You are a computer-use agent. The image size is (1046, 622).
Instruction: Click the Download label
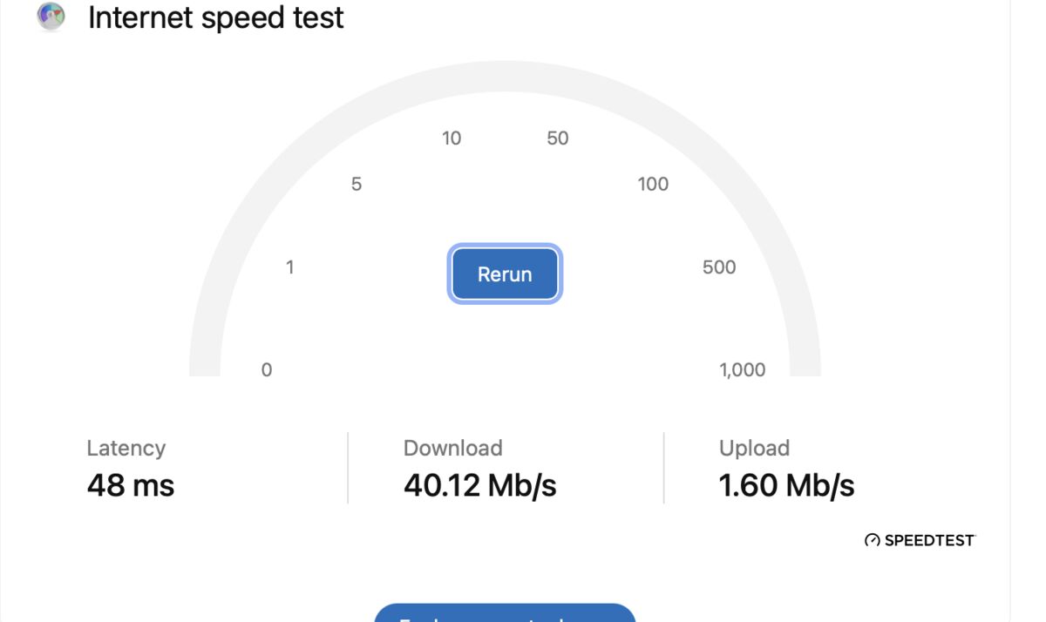(x=452, y=448)
